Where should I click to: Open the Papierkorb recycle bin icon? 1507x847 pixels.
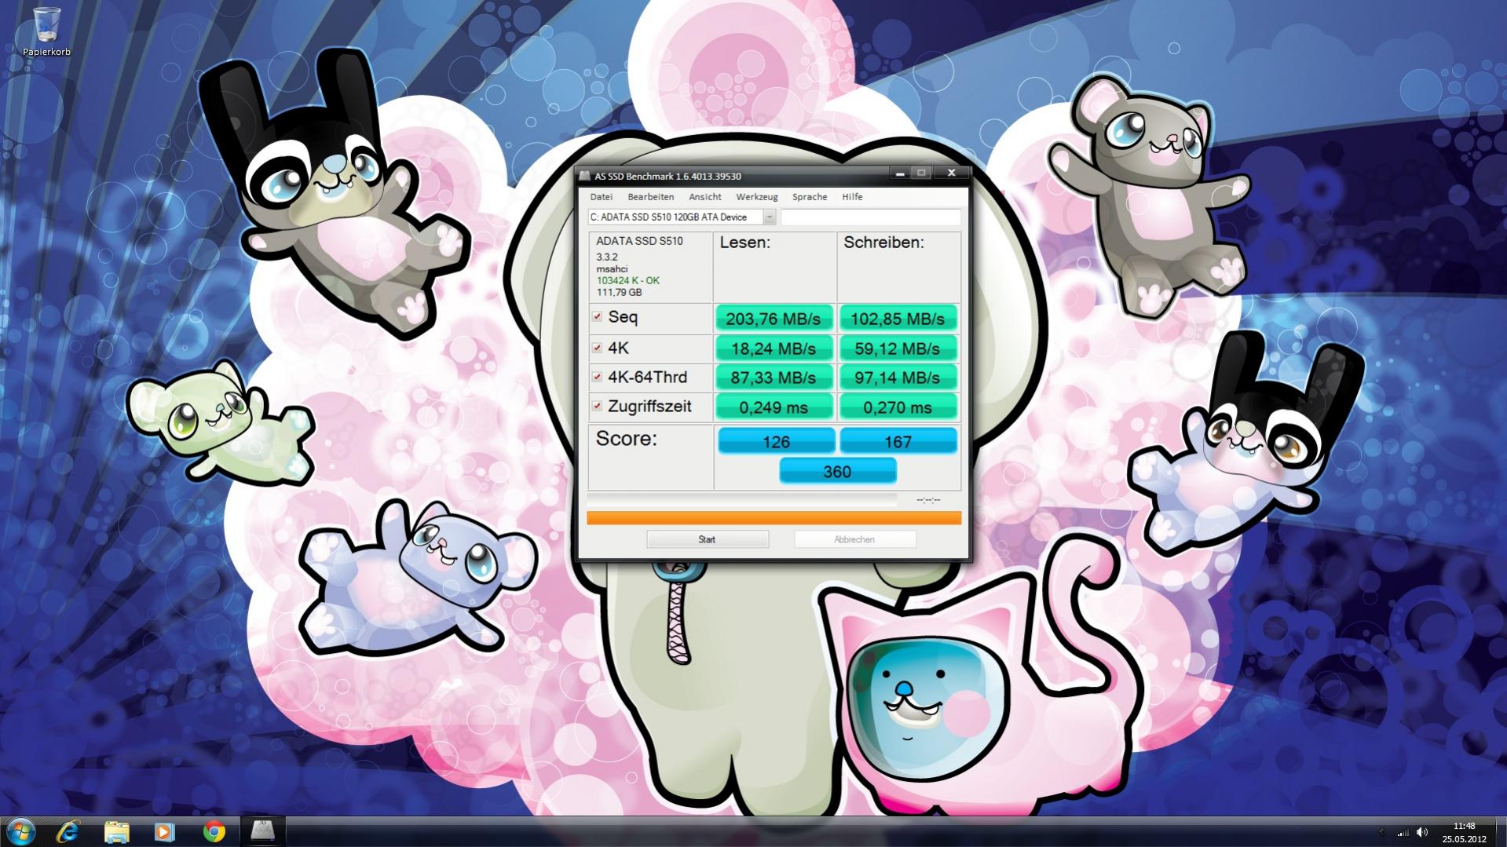click(46, 31)
